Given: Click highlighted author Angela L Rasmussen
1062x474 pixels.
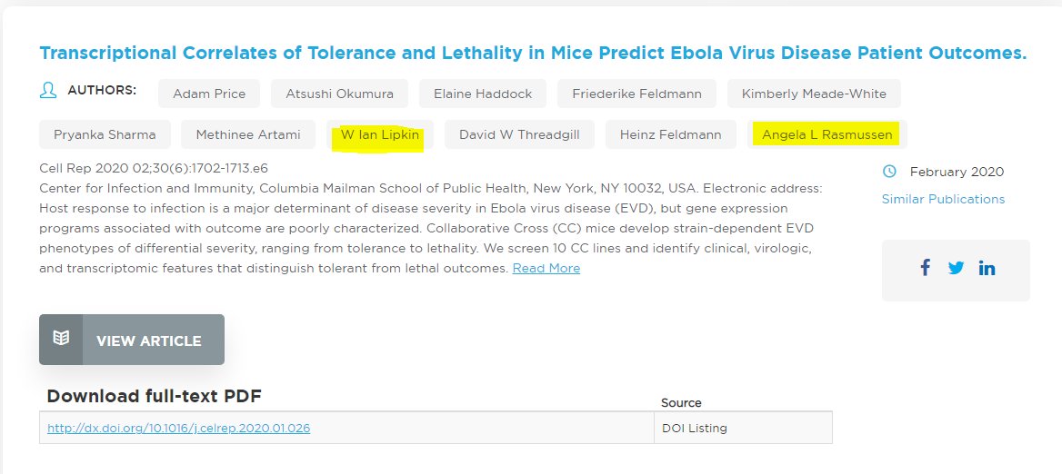Looking at the screenshot, I should coord(827,134).
